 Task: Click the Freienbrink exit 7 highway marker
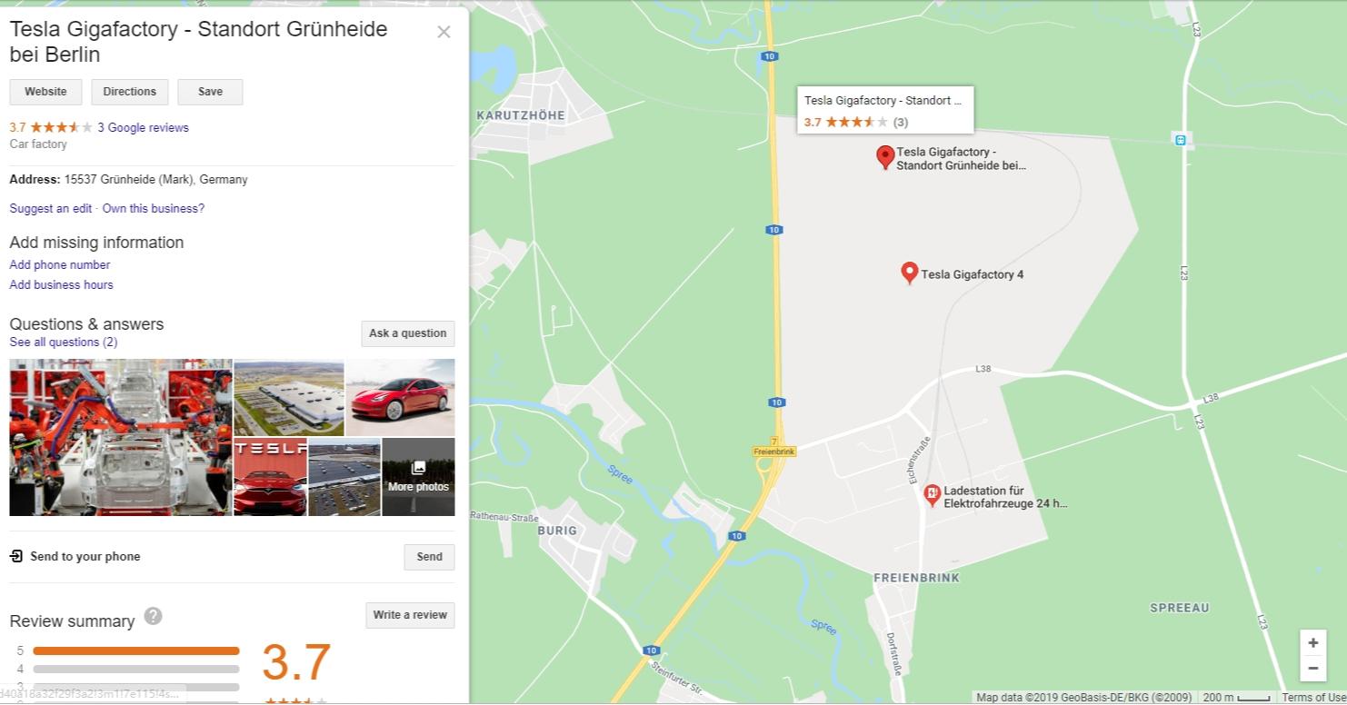(774, 447)
